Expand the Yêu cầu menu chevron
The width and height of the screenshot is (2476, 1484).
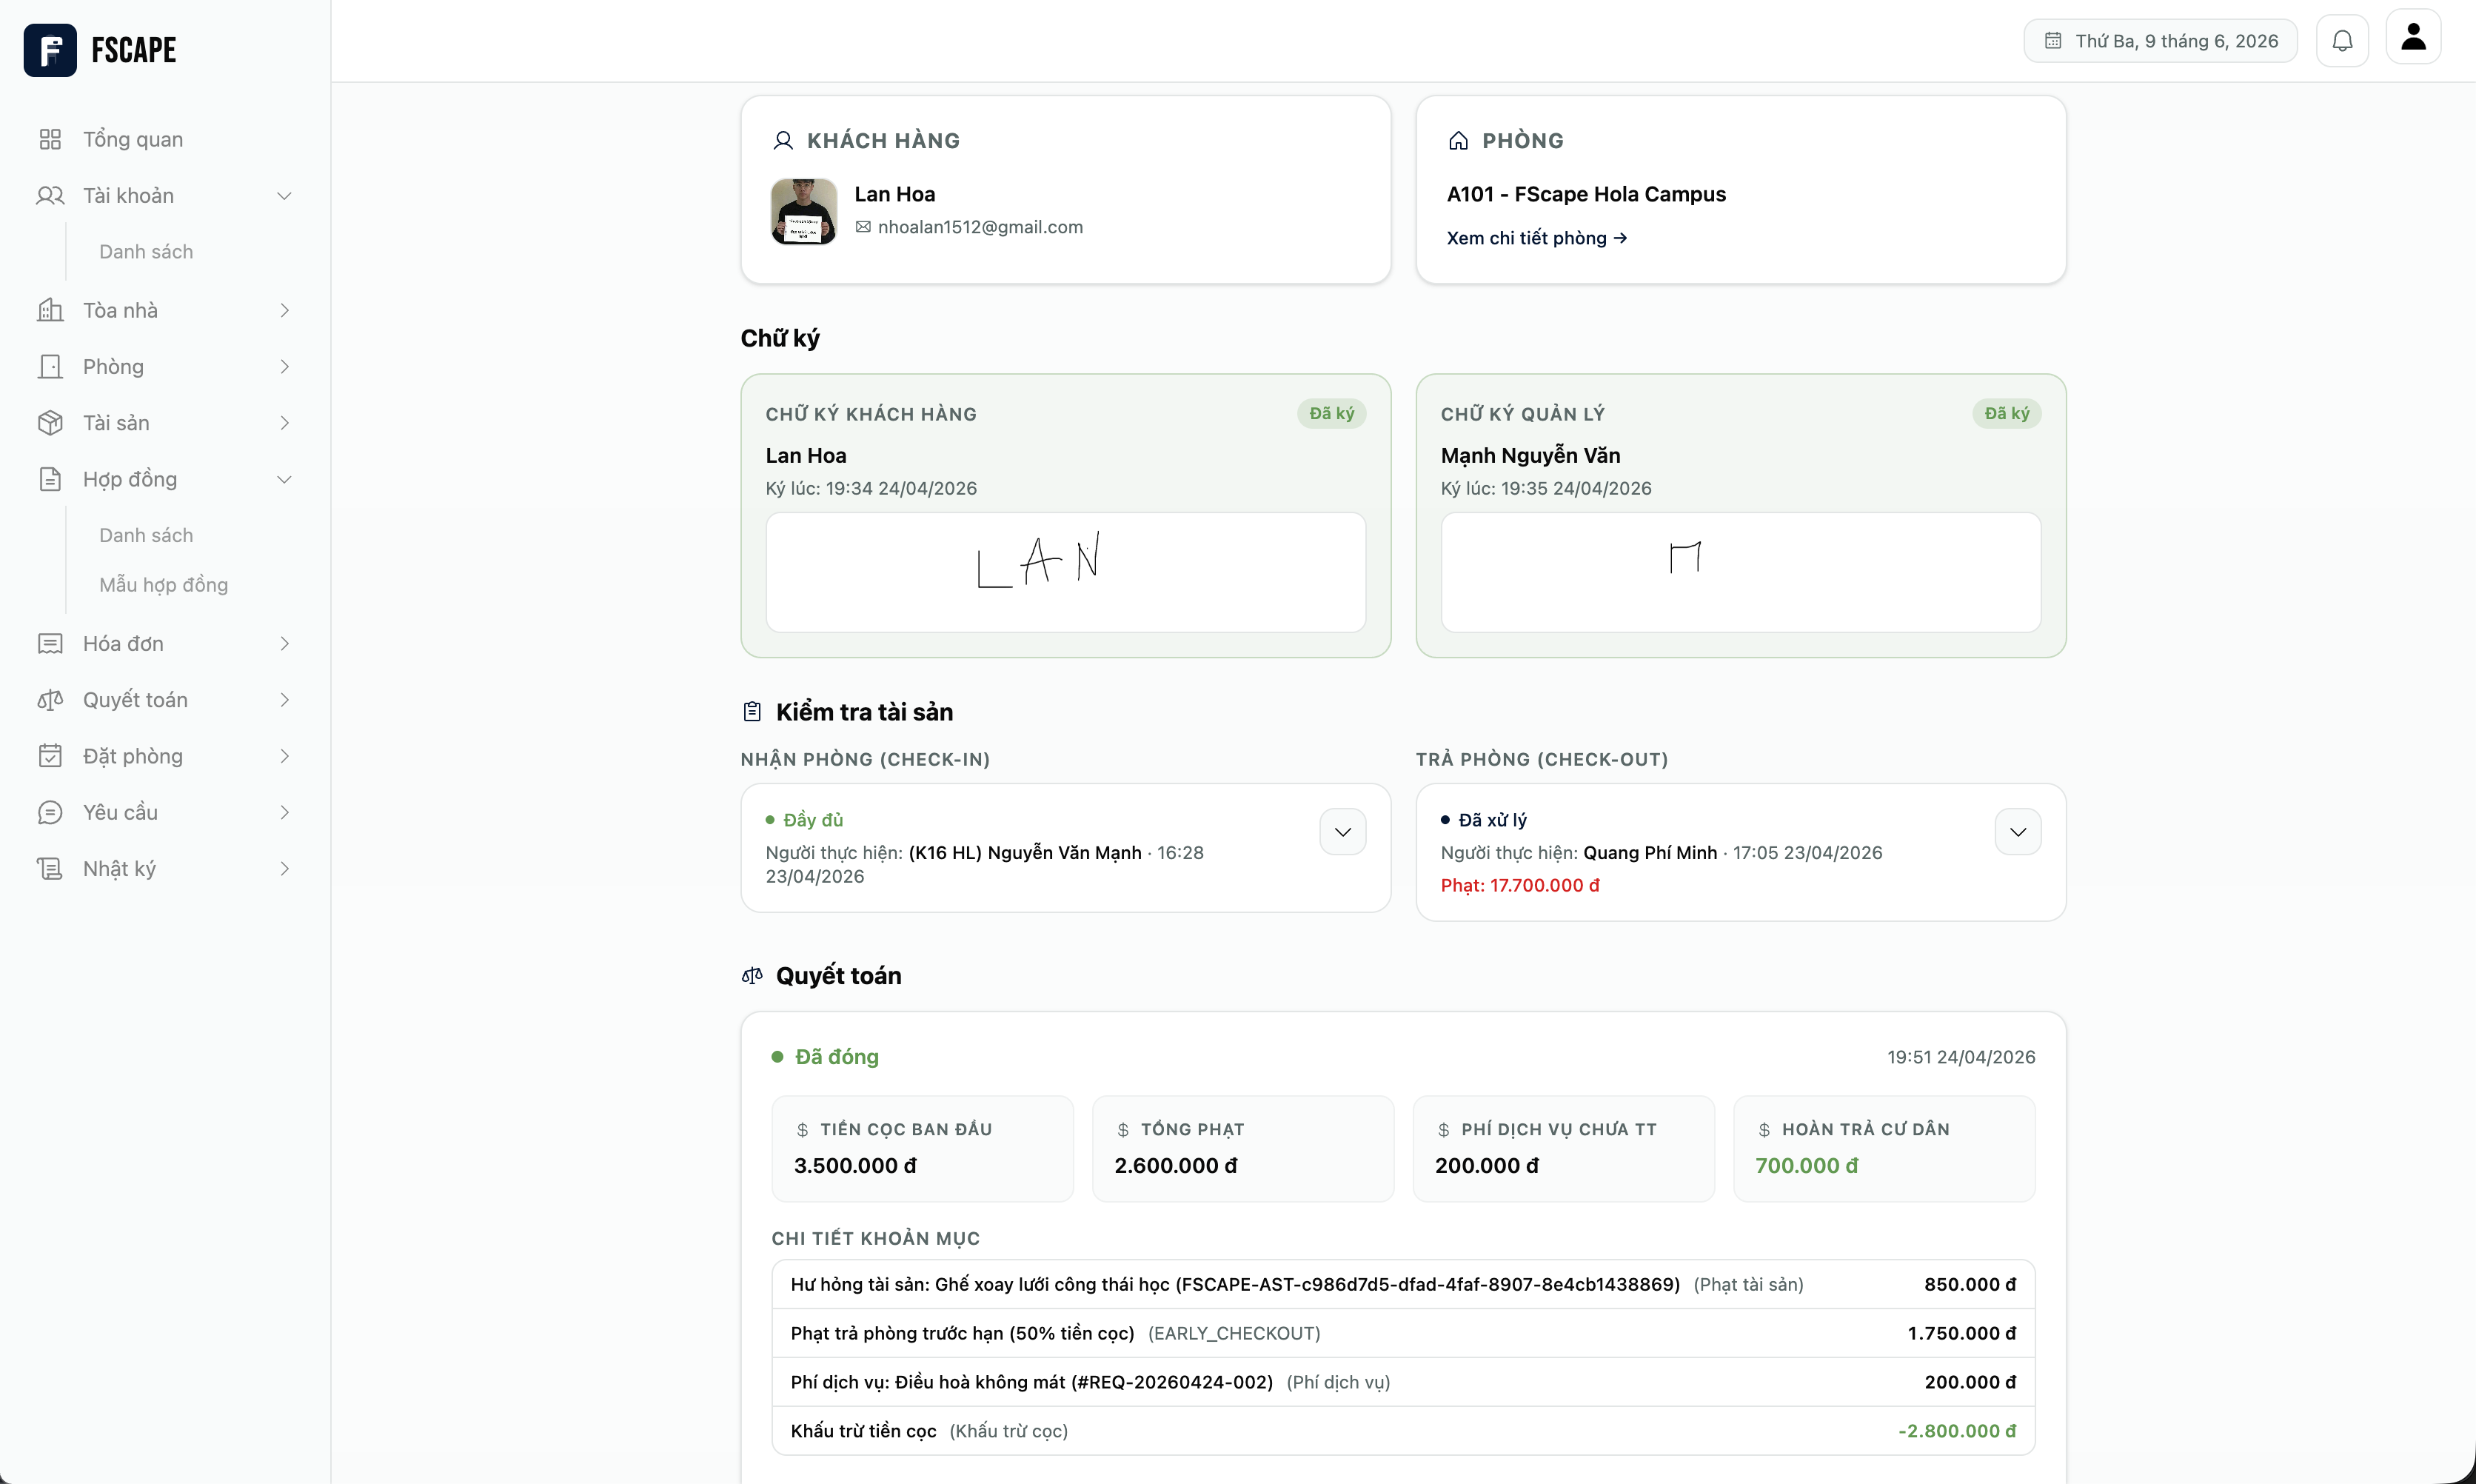tap(284, 813)
